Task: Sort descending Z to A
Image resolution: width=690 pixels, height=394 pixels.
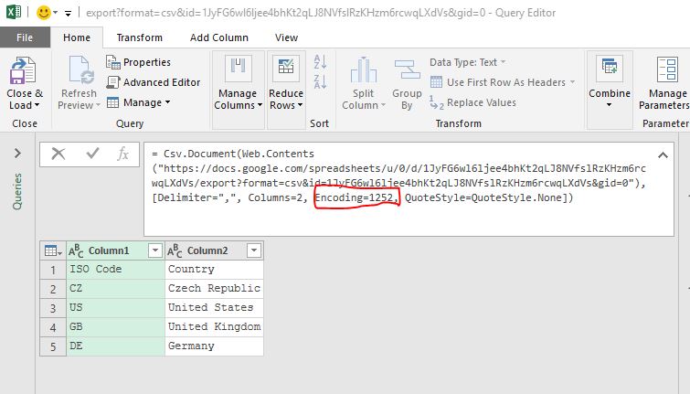Action: tap(320, 82)
